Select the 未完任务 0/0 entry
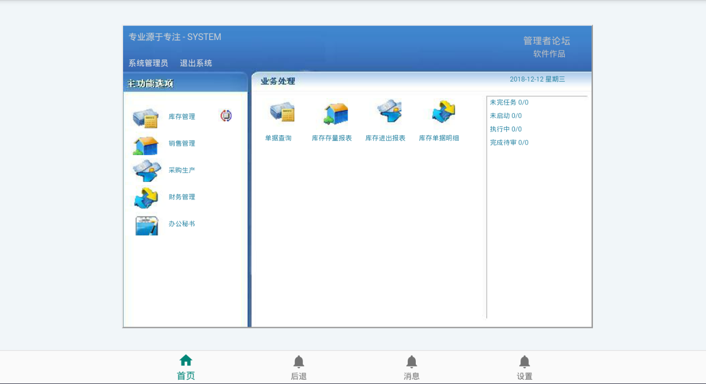Screen dimensions: 706x384 (x=509, y=102)
